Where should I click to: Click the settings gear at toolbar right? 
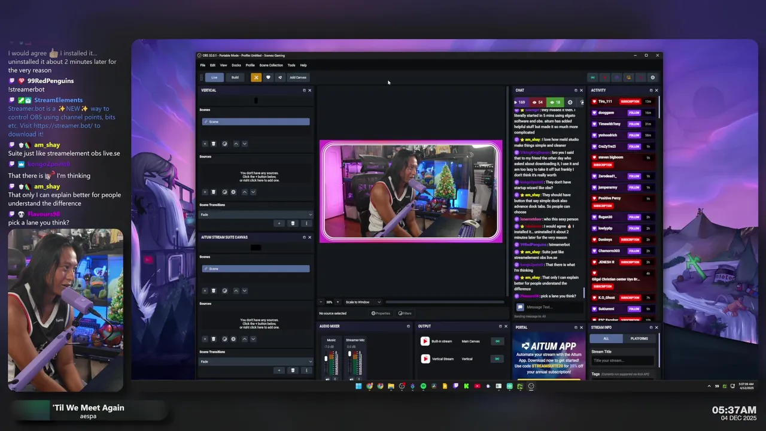pyautogui.click(x=652, y=77)
